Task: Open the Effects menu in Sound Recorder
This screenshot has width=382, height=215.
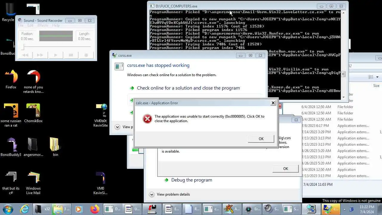Action: click(43, 25)
